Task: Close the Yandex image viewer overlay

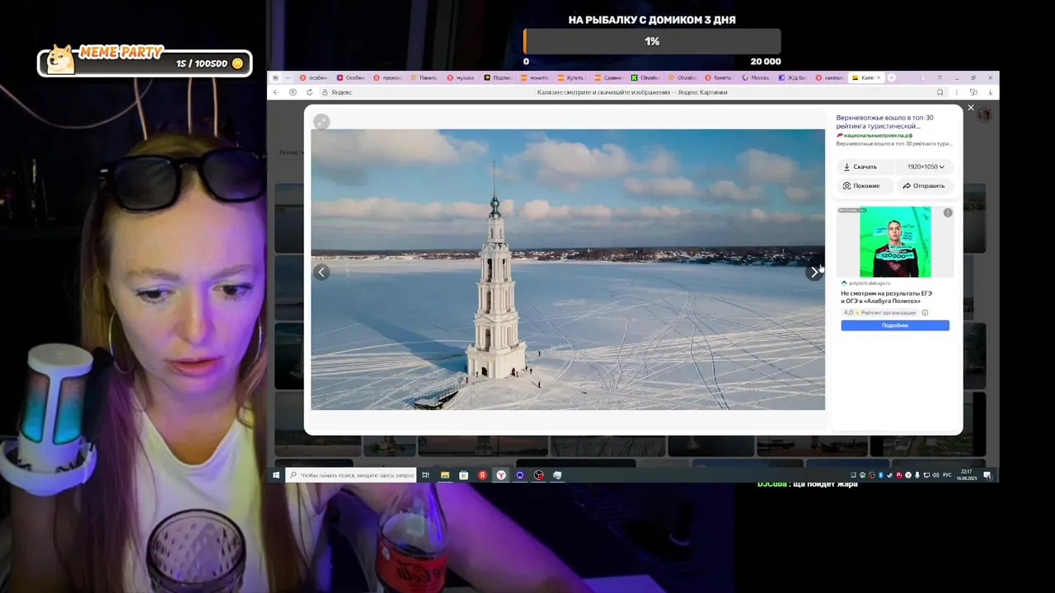Action: [x=970, y=108]
